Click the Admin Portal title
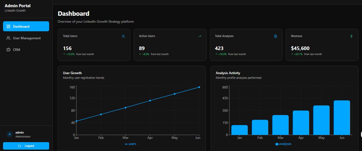This screenshot has height=151, width=362. [17, 6]
